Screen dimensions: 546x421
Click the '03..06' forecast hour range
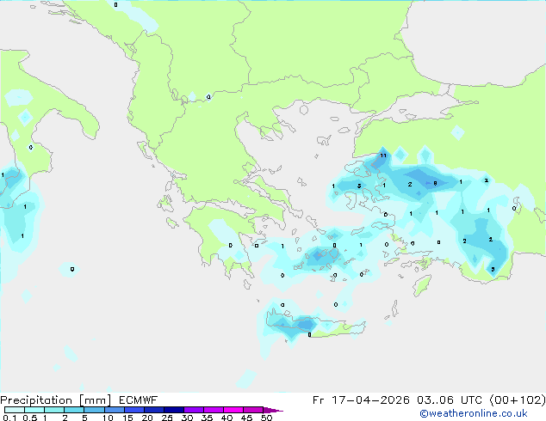click(435, 400)
